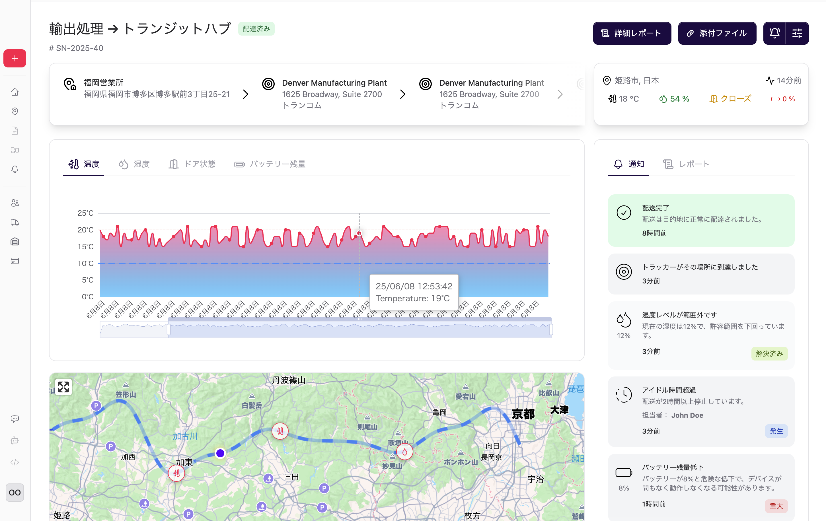Select the バッテリー残量 tab
This screenshot has height=521, width=826.
click(x=270, y=164)
